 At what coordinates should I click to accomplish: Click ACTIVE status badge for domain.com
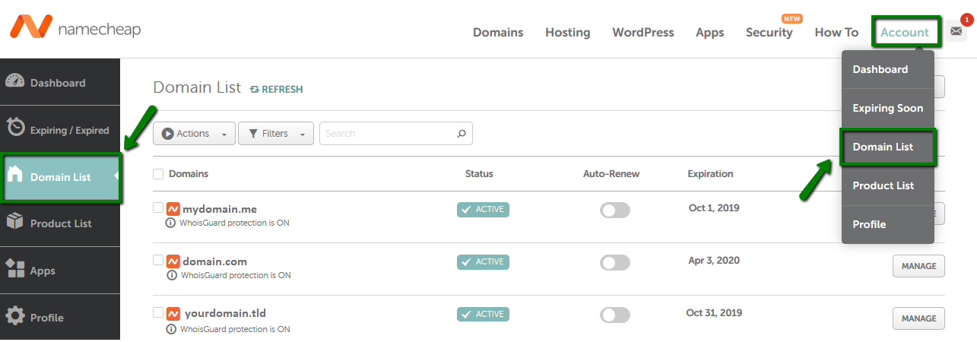(483, 262)
